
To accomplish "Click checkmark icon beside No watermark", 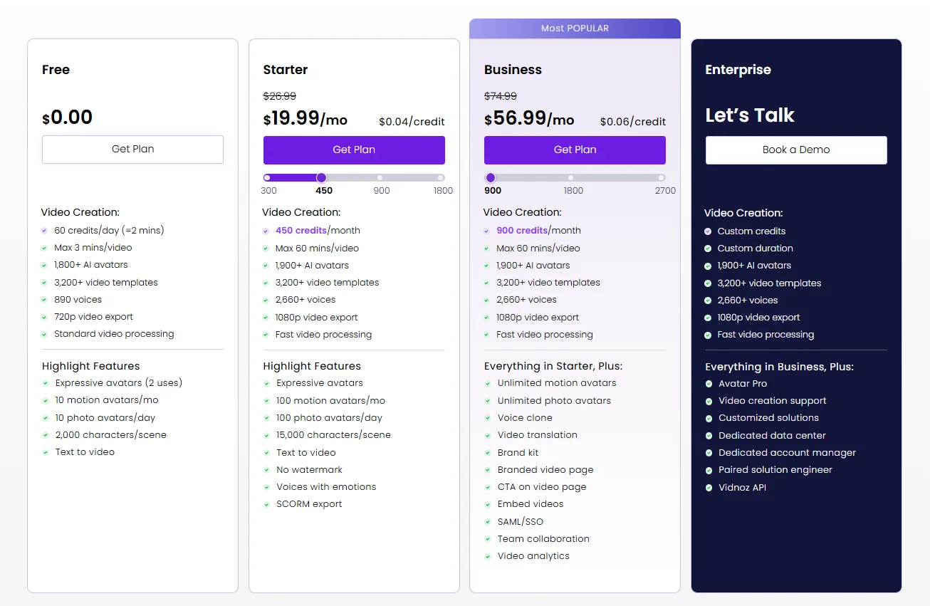I will 266,470.
